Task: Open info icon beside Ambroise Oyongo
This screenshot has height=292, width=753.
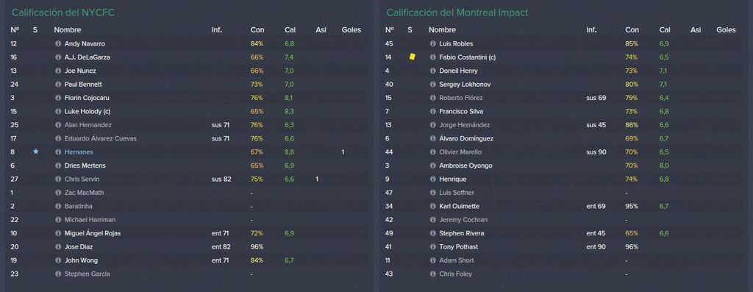Action: [432, 165]
